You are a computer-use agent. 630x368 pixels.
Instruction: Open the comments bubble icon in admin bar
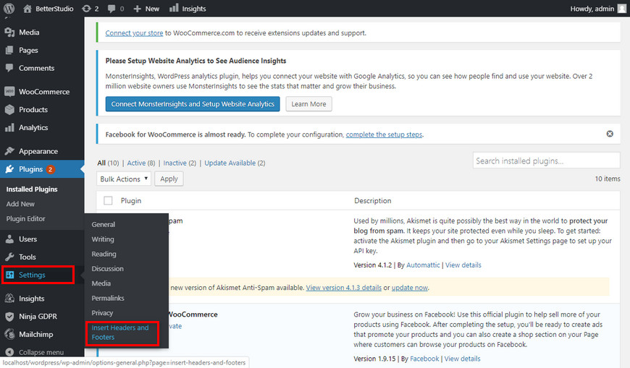(x=112, y=9)
